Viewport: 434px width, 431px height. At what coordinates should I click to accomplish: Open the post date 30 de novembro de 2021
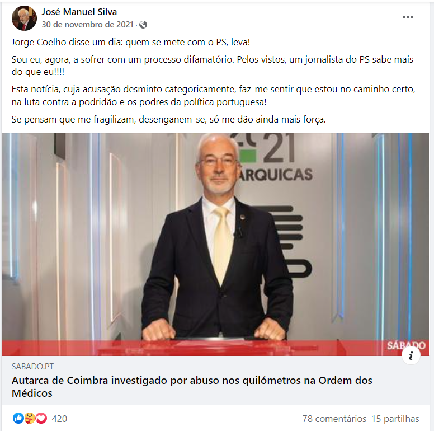tap(88, 25)
